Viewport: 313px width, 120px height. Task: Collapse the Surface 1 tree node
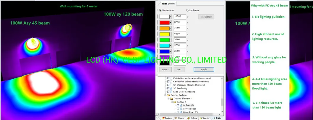pyautogui.click(x=172, y=102)
